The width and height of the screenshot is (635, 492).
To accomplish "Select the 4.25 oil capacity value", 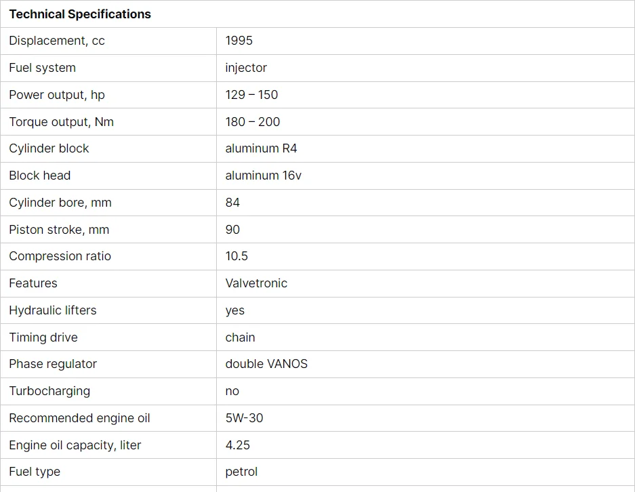I will pos(238,445).
